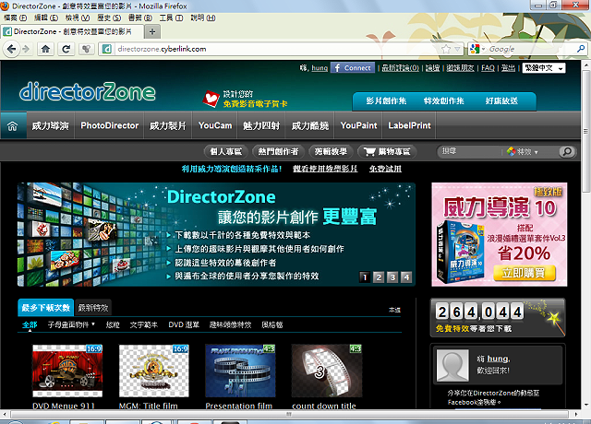This screenshot has height=424, width=591.
Task: Show banner slide 2
Action: 379,277
